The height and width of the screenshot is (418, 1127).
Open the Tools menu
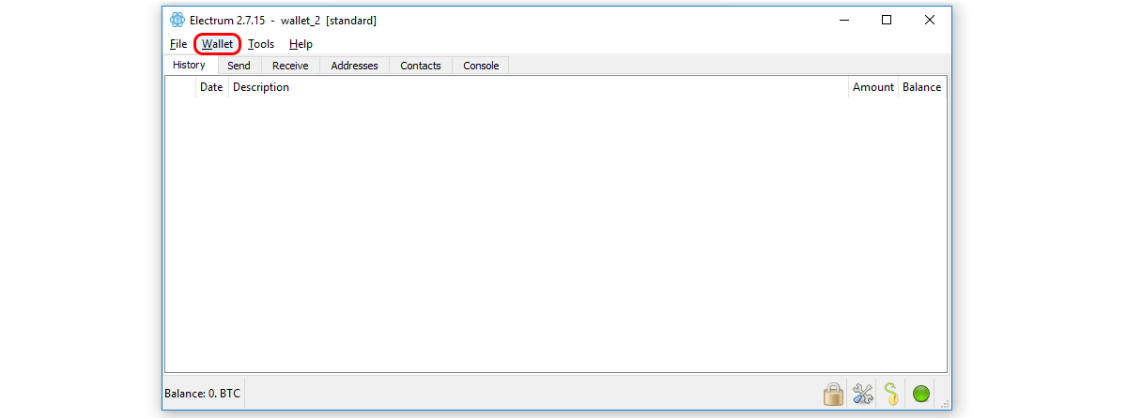pyautogui.click(x=261, y=44)
